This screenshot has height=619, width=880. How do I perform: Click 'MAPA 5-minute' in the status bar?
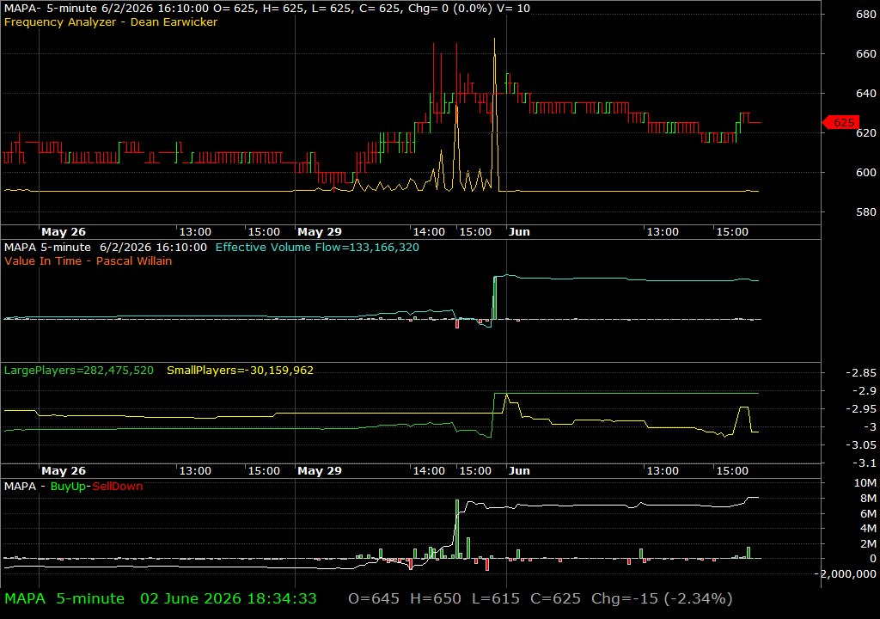point(64,598)
